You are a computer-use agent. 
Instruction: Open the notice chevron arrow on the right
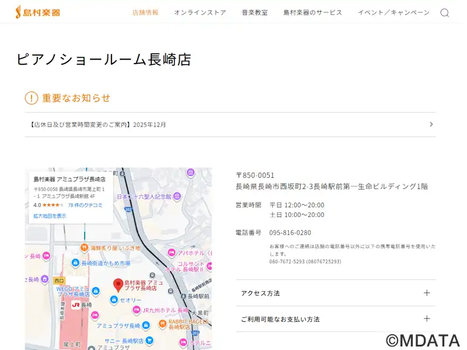click(431, 124)
